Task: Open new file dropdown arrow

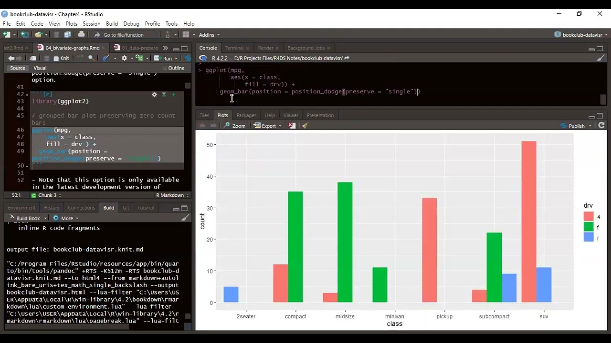Action: pos(14,35)
